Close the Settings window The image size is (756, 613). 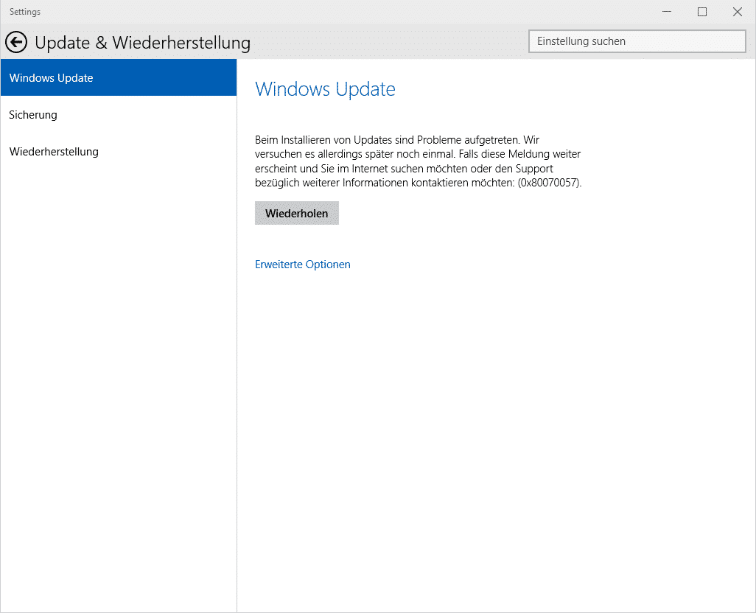click(737, 12)
